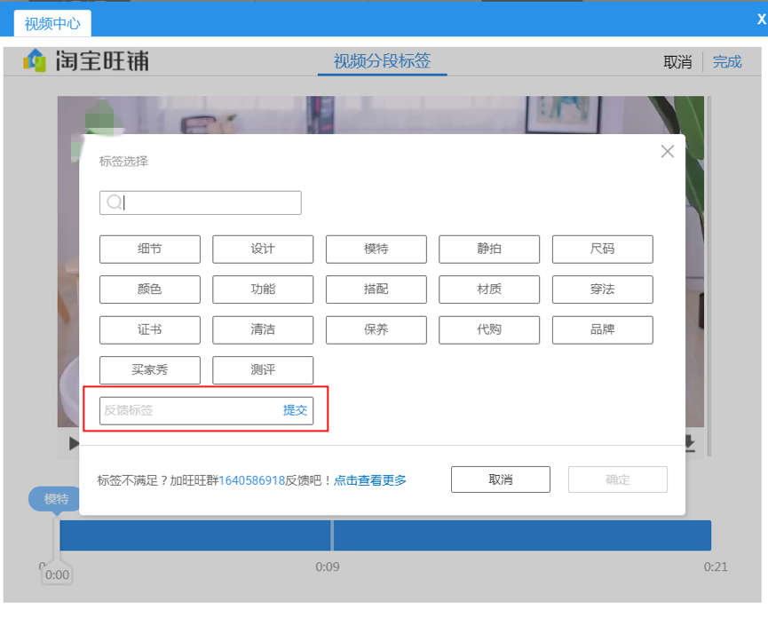
Task: Select the 视频分段标签 tab
Action: (382, 61)
